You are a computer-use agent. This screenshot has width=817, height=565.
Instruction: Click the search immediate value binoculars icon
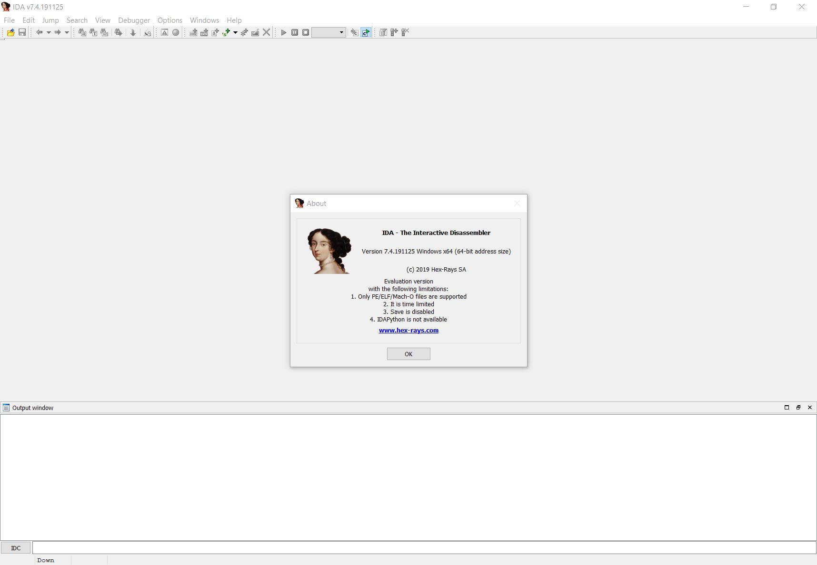[x=82, y=32]
